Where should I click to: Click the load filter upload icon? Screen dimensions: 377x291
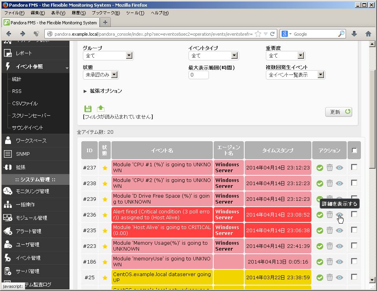(x=101, y=109)
